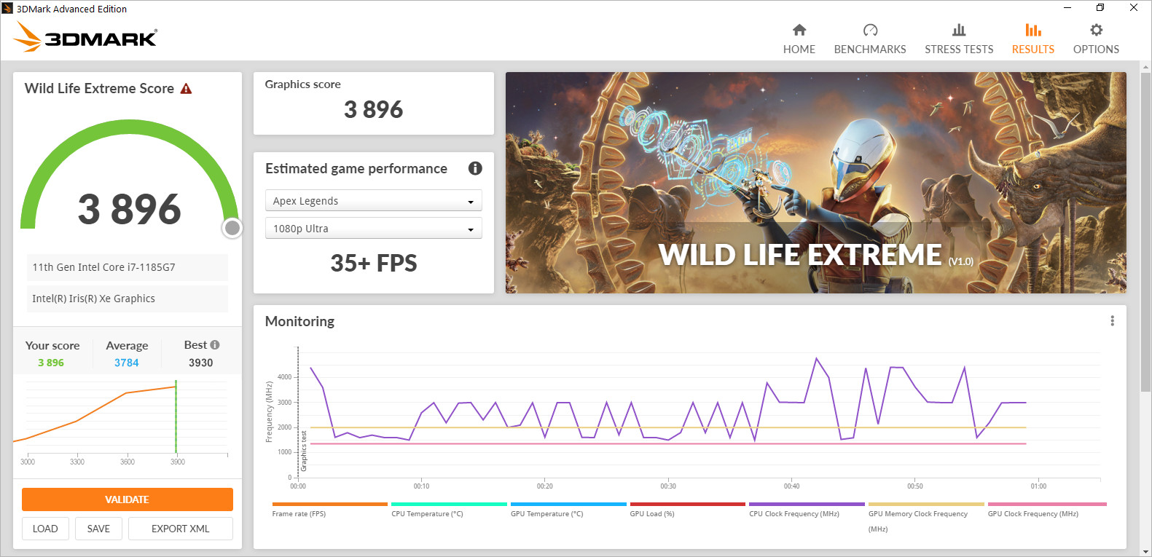Switch to the Results tab
1152x557 pixels.
[x=1033, y=39]
